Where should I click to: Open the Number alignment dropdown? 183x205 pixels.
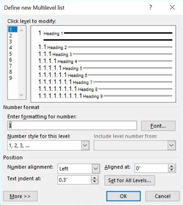click(x=96, y=169)
